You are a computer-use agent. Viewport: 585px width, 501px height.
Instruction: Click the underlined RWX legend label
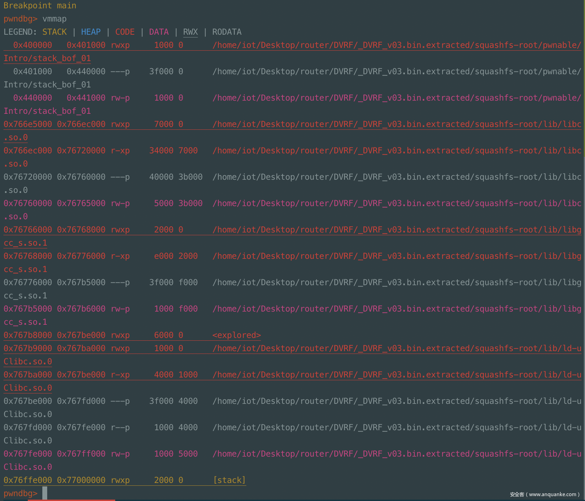[190, 32]
